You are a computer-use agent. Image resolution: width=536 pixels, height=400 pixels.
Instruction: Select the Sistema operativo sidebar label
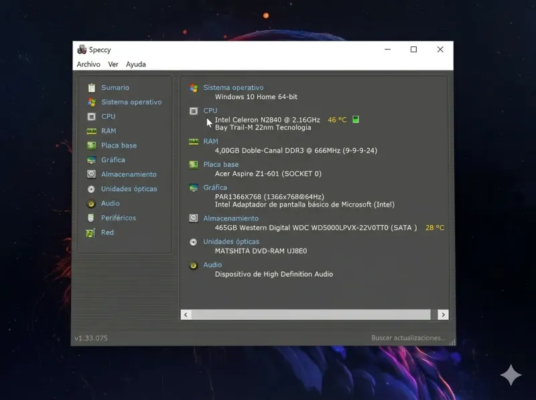(131, 102)
